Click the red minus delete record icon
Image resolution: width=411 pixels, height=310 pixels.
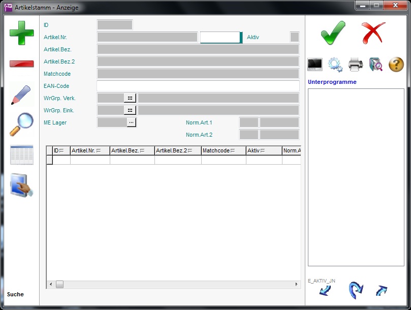(x=21, y=64)
